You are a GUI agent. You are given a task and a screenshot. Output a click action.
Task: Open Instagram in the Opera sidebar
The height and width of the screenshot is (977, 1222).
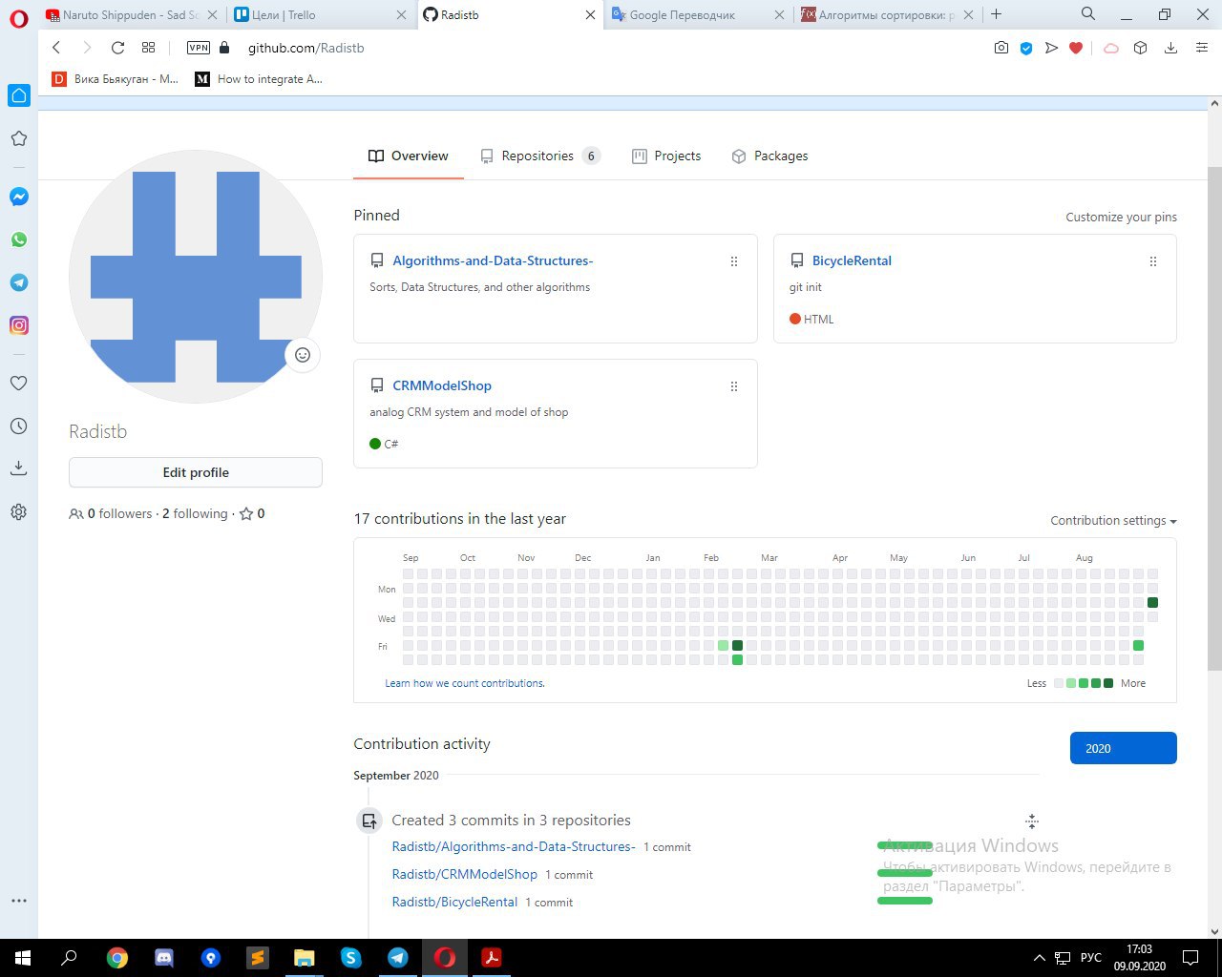coord(19,325)
